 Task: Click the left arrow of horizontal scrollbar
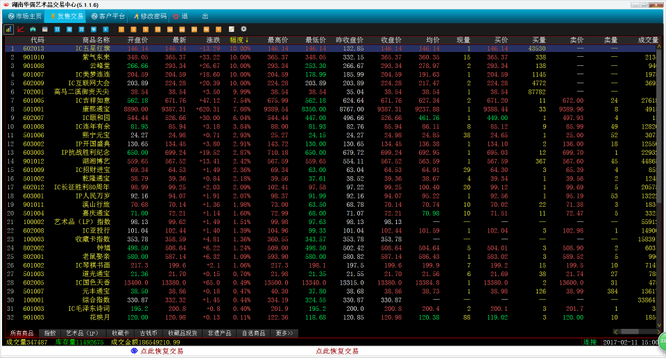point(615,332)
